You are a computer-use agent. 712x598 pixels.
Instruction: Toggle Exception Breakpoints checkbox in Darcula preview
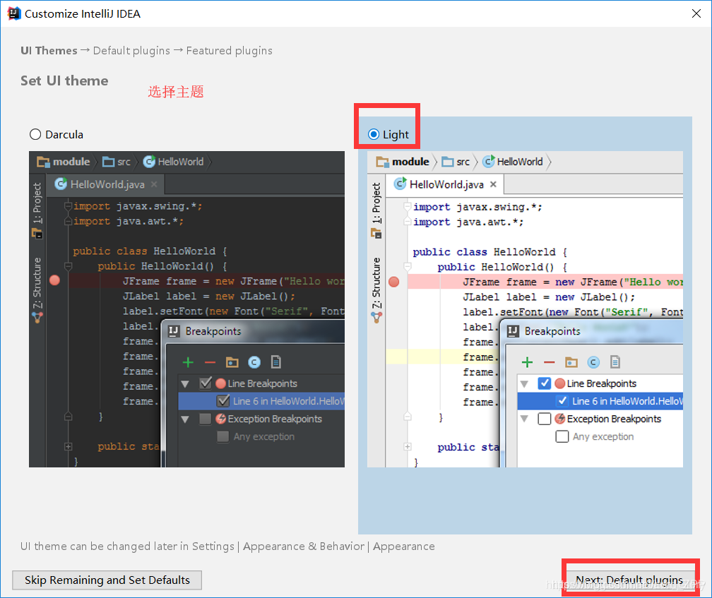coord(206,419)
